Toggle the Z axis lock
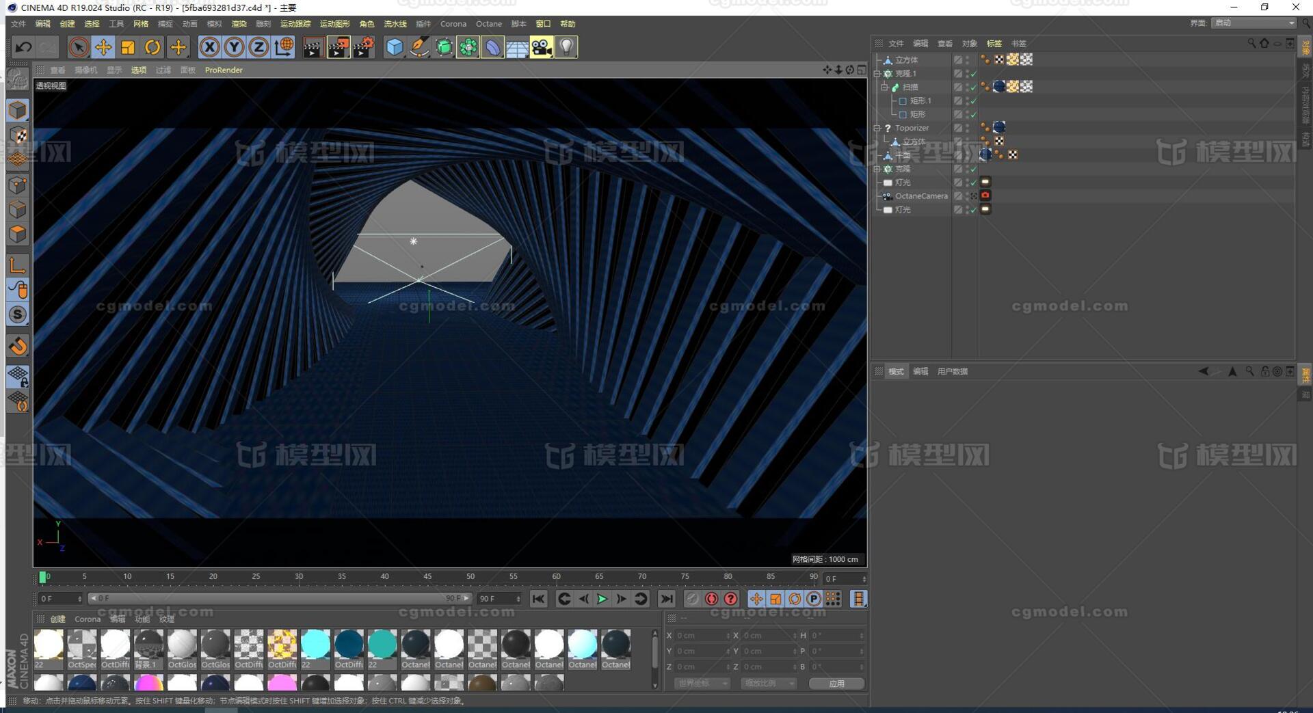 pyautogui.click(x=258, y=47)
